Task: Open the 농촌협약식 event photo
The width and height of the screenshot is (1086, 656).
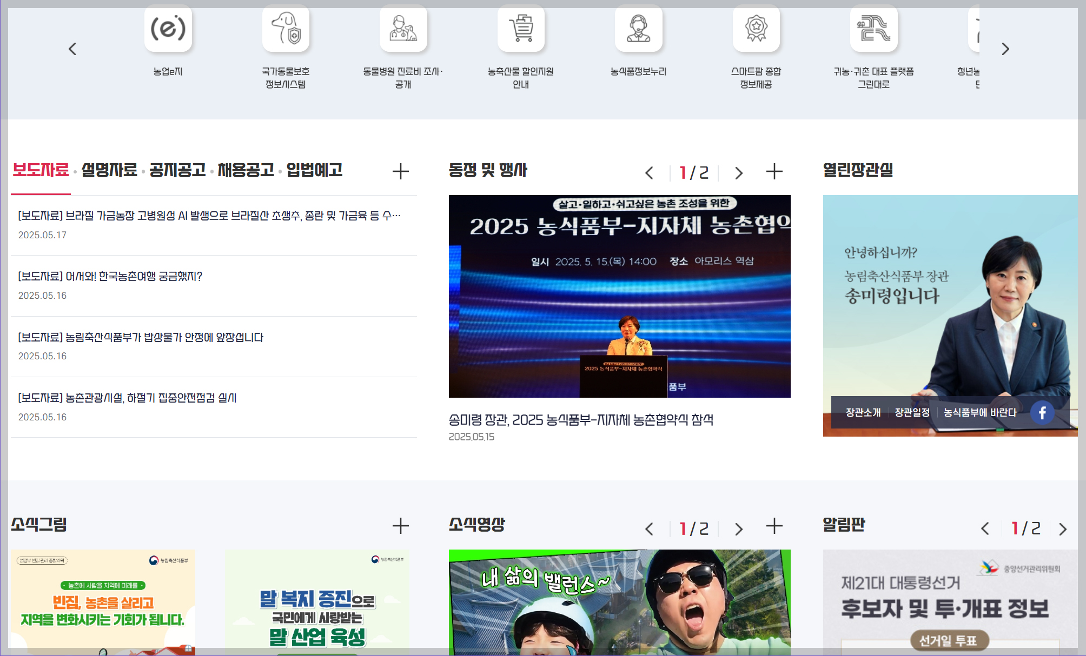Action: point(620,296)
